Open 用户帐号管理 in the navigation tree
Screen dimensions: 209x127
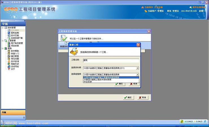click(x=17, y=43)
